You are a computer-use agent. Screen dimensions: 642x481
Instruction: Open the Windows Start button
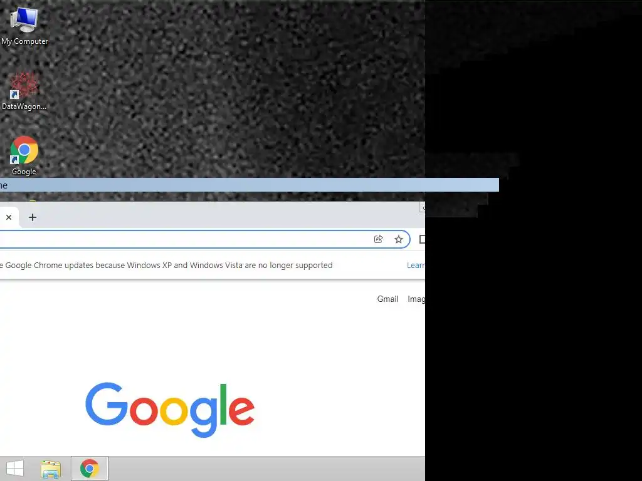tap(15, 468)
